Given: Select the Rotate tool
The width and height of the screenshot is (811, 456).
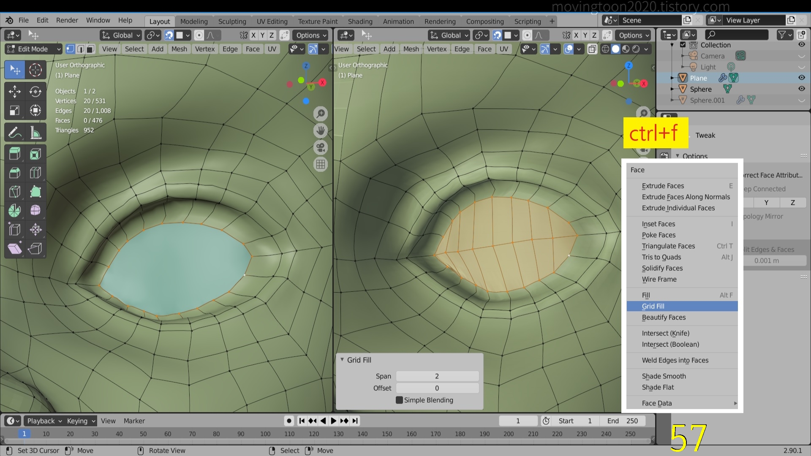Looking at the screenshot, I should pyautogui.click(x=35, y=92).
